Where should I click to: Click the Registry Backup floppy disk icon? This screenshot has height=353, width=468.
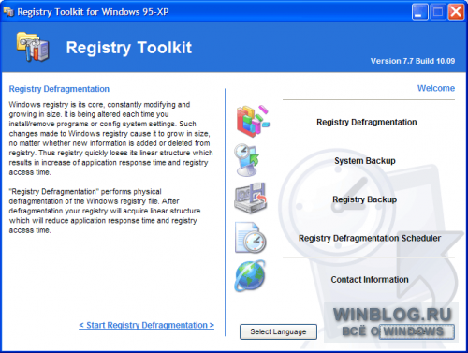tap(250, 199)
